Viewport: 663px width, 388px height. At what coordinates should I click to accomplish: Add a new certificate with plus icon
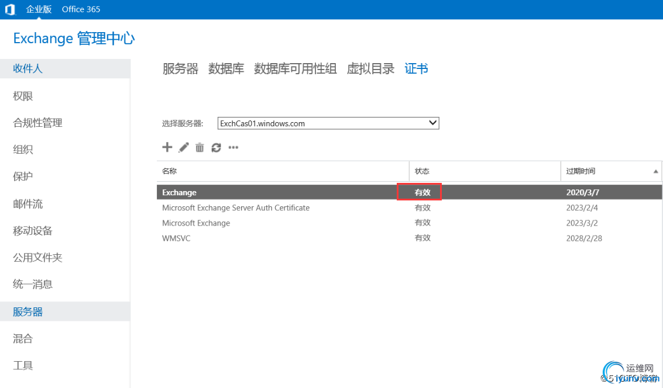point(167,147)
